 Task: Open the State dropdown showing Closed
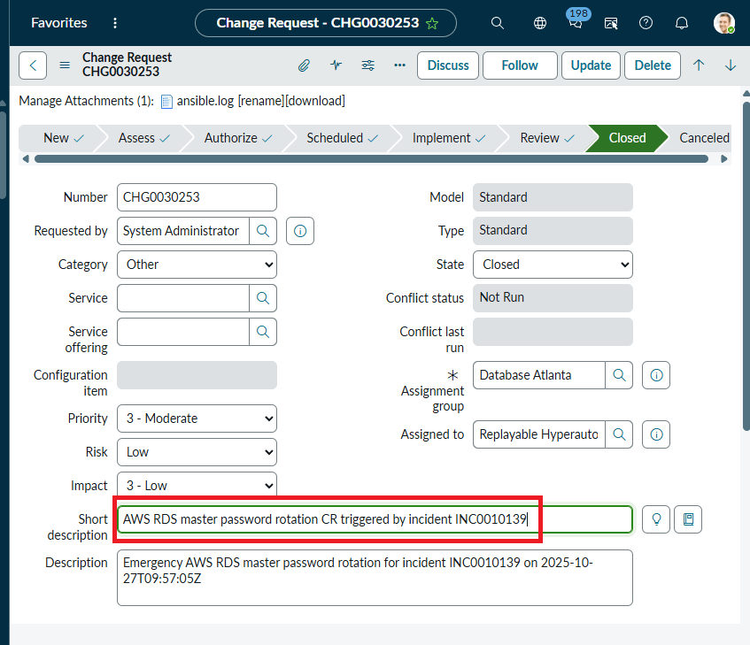553,265
